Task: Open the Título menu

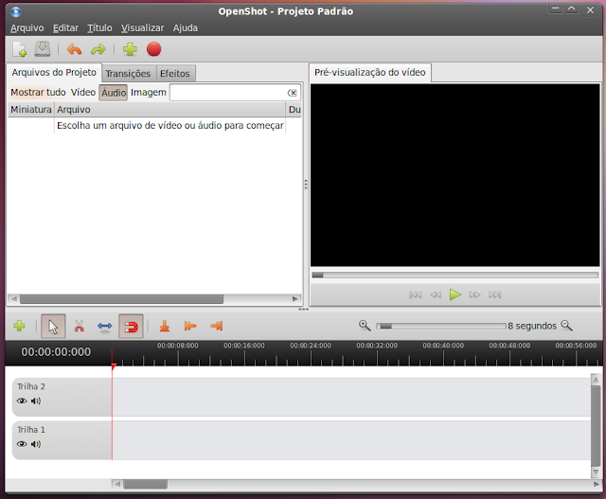Action: [99, 27]
